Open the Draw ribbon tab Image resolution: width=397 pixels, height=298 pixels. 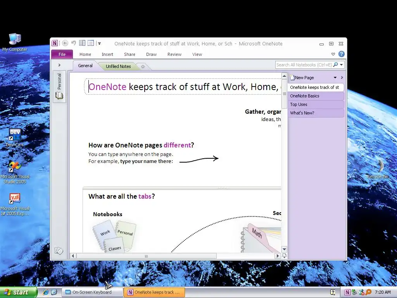(x=152, y=54)
